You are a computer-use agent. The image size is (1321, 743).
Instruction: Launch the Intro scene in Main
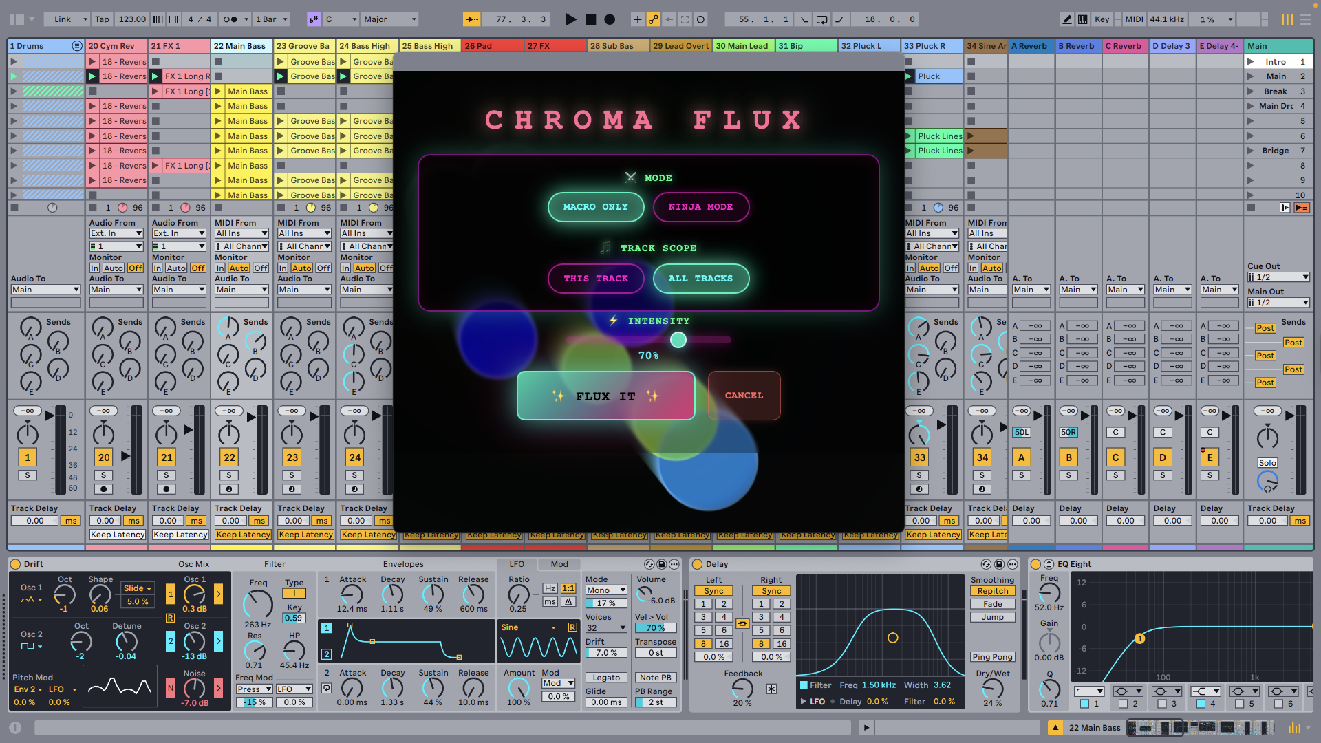pos(1250,62)
